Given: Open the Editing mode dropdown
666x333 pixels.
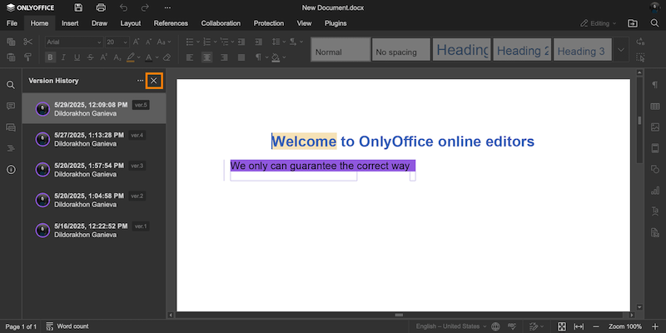Looking at the screenshot, I should [599, 23].
